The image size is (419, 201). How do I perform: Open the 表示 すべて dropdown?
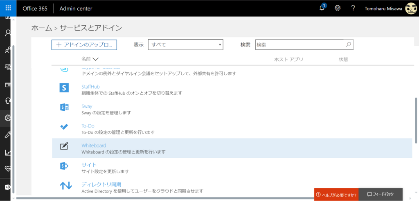click(x=185, y=45)
